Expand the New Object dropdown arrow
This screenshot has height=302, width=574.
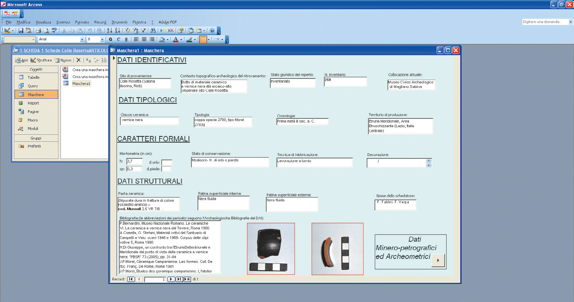click(204, 30)
